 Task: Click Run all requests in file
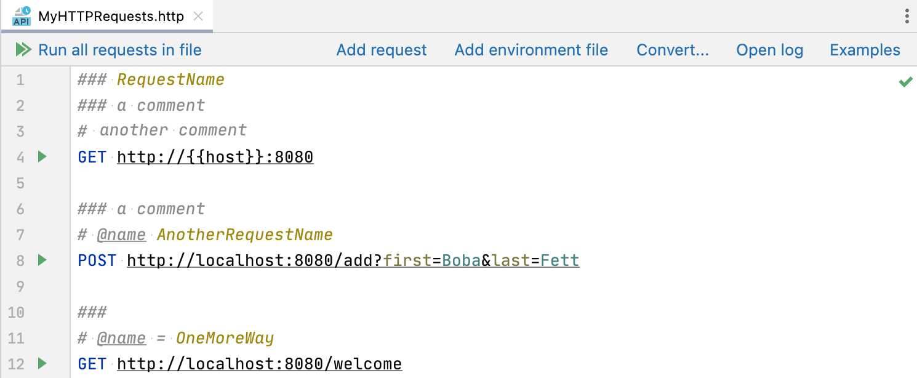[x=119, y=50]
